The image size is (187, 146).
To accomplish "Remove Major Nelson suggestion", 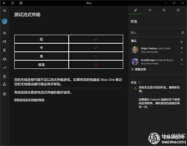I will click(182, 53).
